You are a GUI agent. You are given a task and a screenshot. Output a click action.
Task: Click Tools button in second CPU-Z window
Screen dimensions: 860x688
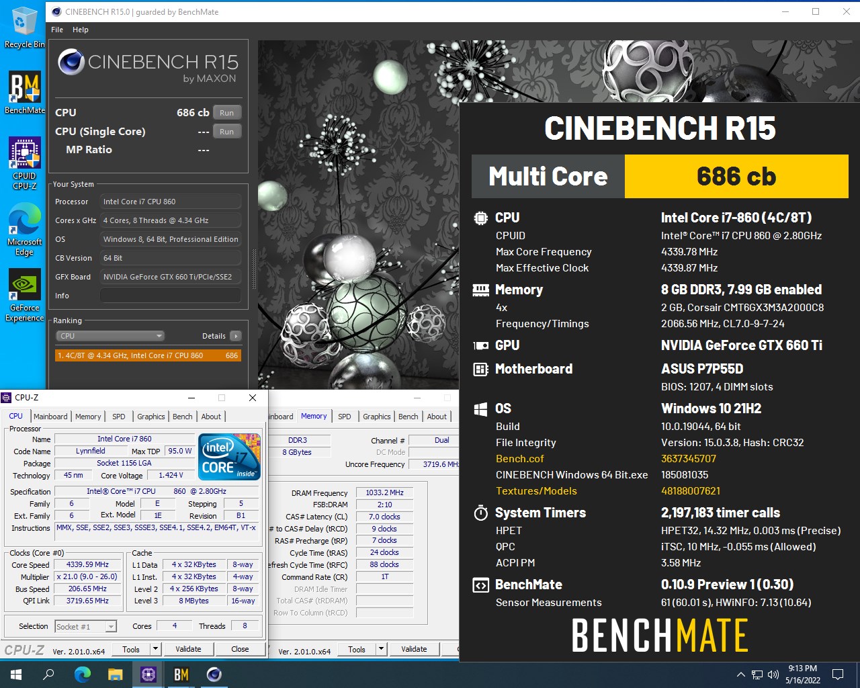click(357, 649)
